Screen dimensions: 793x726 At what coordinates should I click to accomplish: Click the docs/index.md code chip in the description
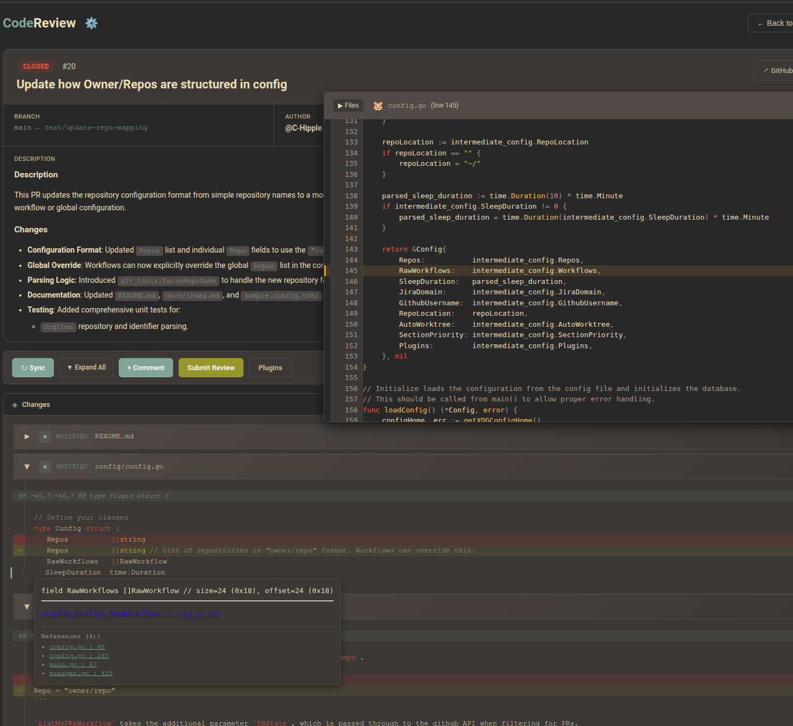point(192,295)
